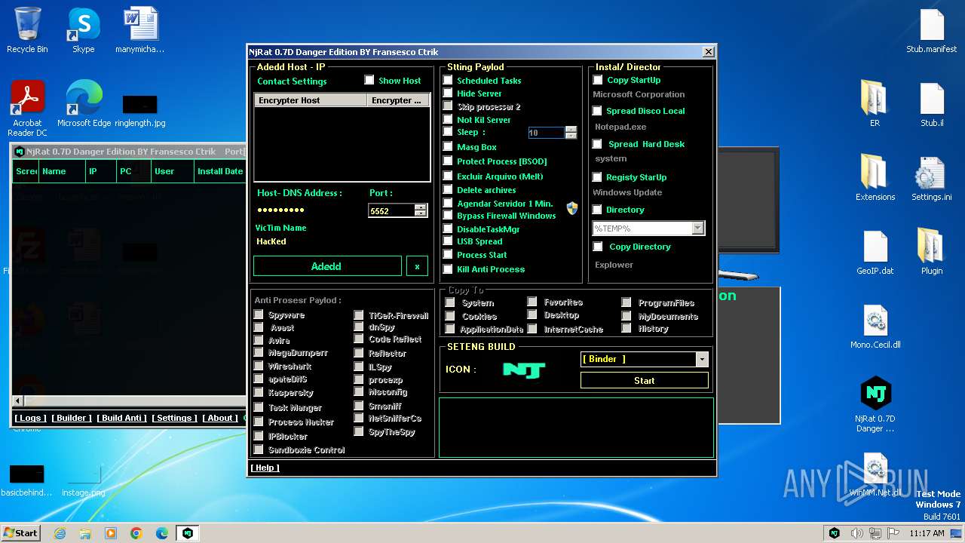
Task: Launch the Microsoft Edge desktop icon
Action: tap(84, 104)
